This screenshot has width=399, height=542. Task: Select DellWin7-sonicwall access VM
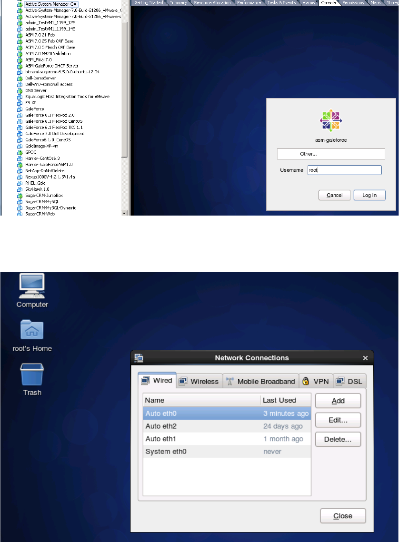[49, 84]
